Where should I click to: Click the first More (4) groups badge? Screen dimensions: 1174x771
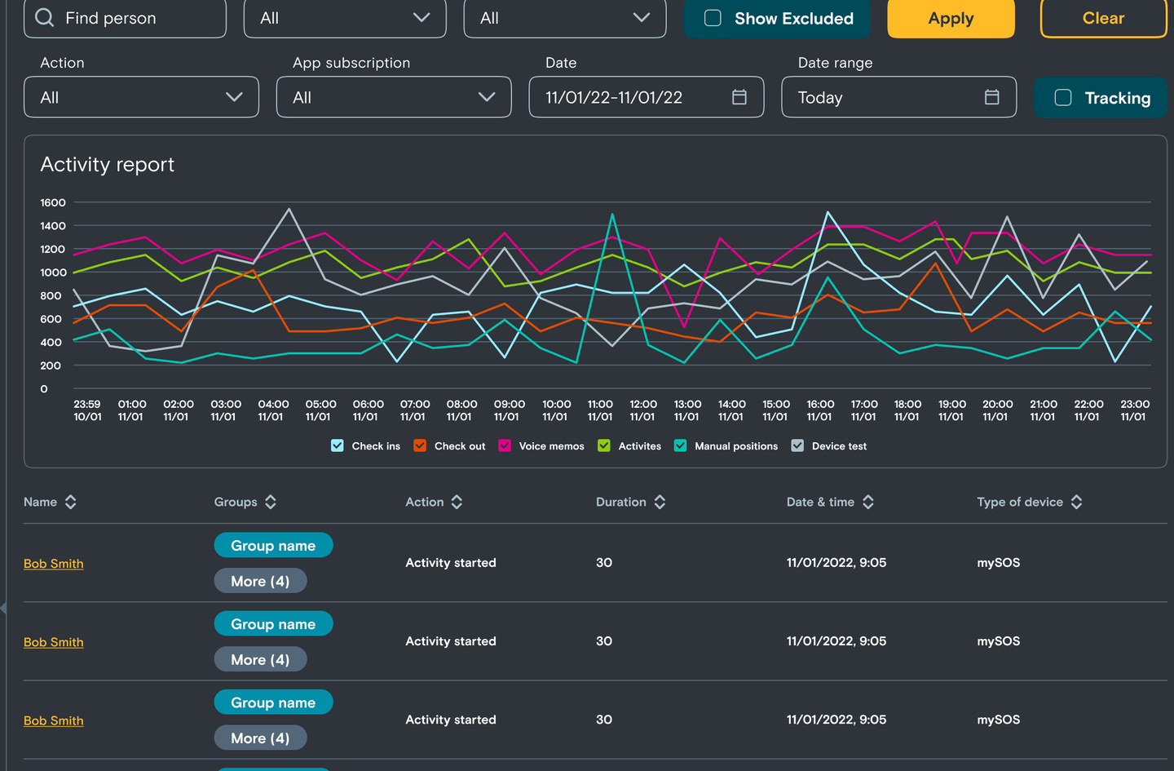coord(260,581)
